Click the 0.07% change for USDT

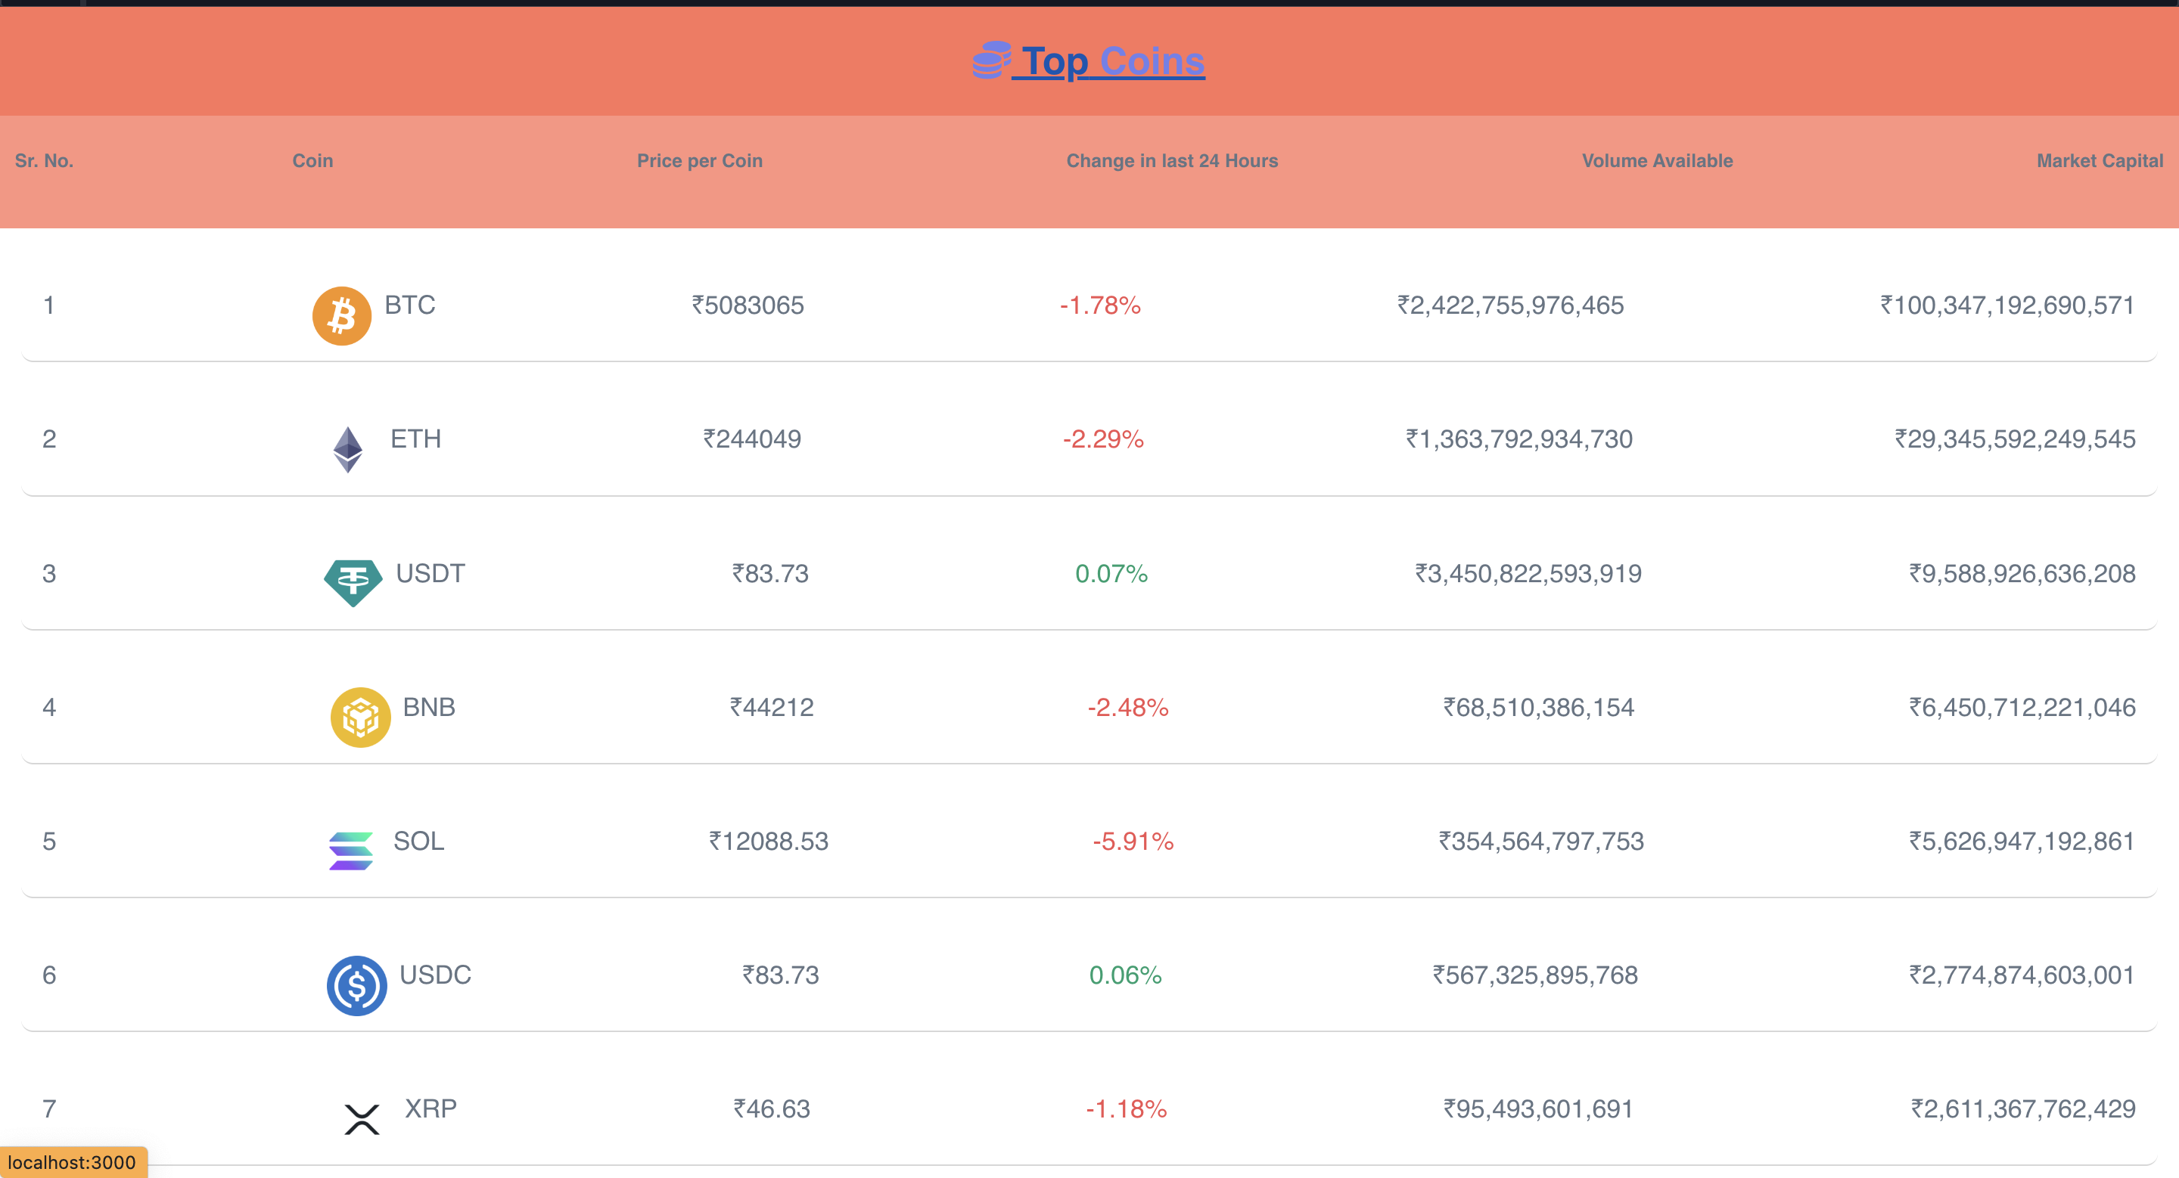[x=1111, y=573]
